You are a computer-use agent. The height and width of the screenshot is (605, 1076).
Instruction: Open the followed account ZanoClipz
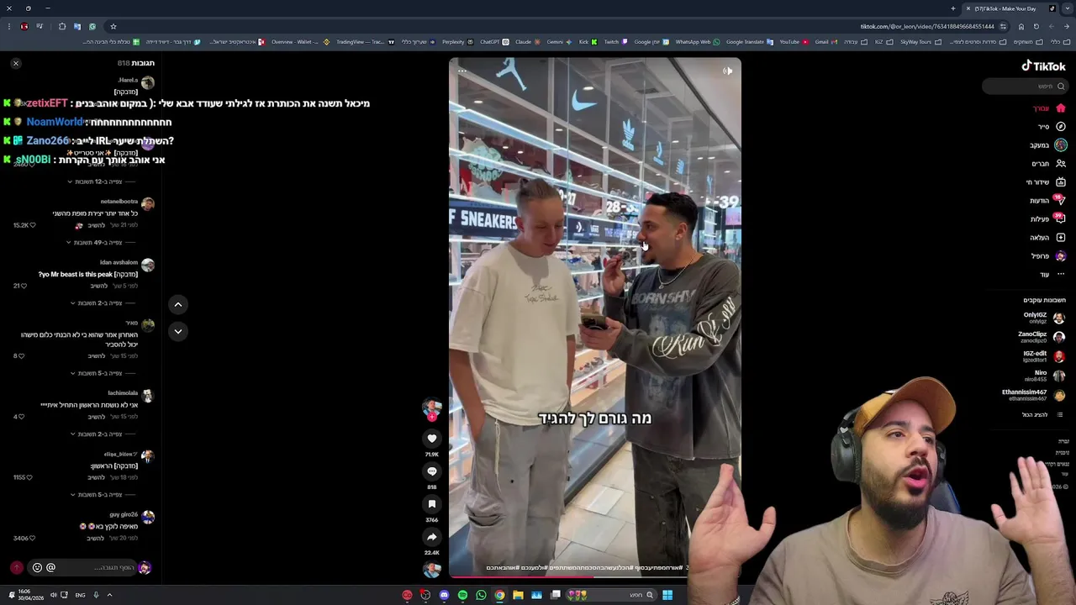[x=1041, y=337]
